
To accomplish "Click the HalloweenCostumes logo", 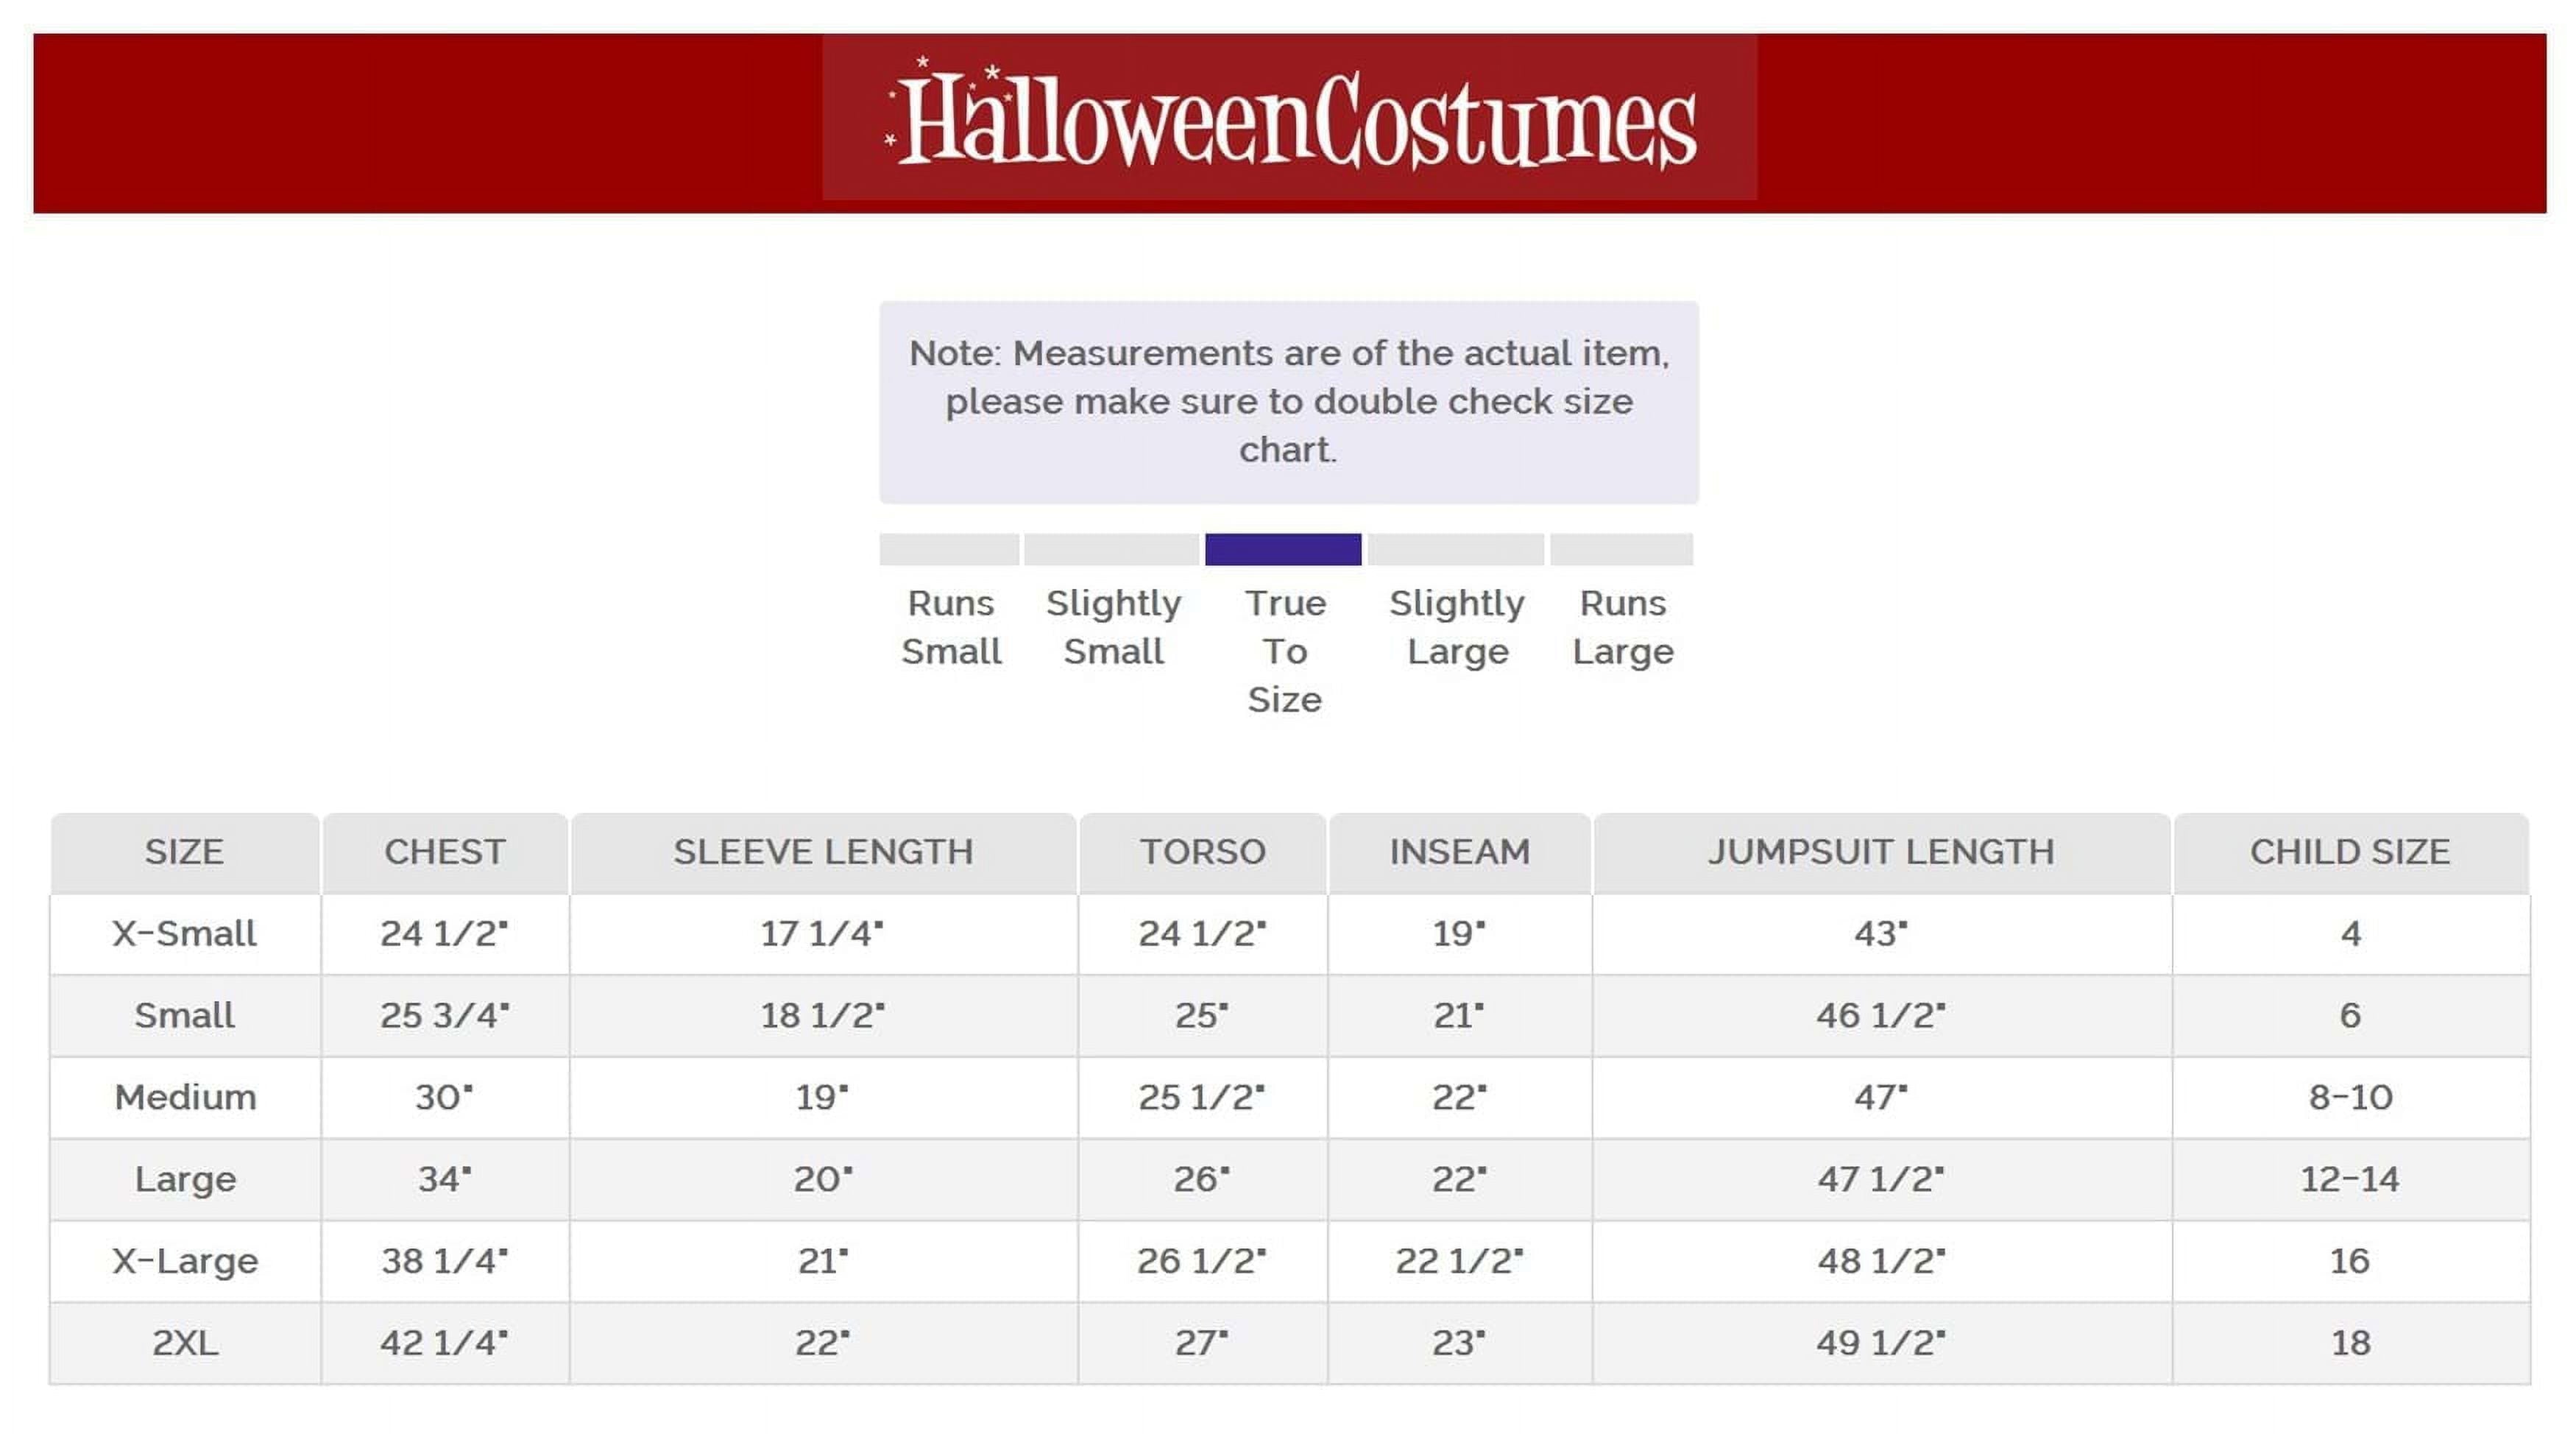I will (1290, 118).
